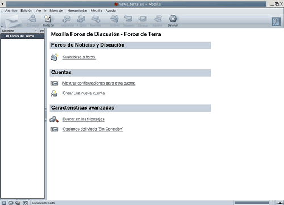Viewport: 284px width, 205px height.
Task: Open the Composer icon in status bar
Action: pyautogui.click(x=18, y=203)
